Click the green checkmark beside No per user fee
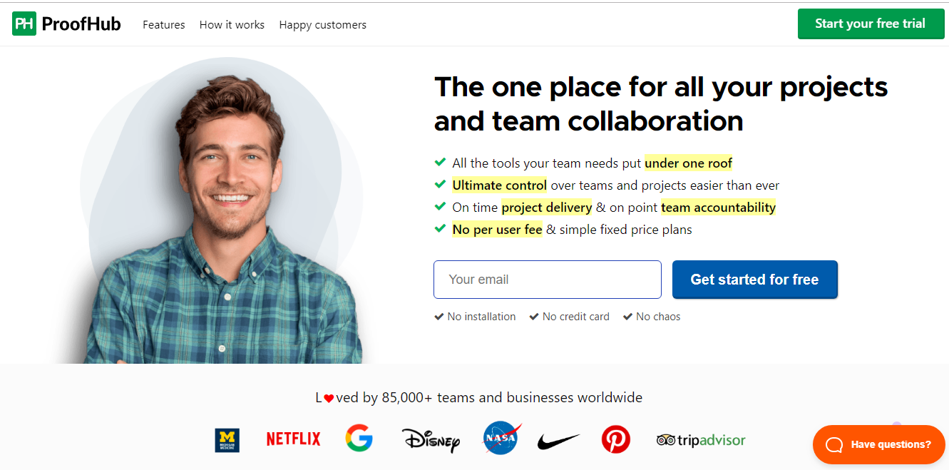This screenshot has height=470, width=949. (x=440, y=229)
